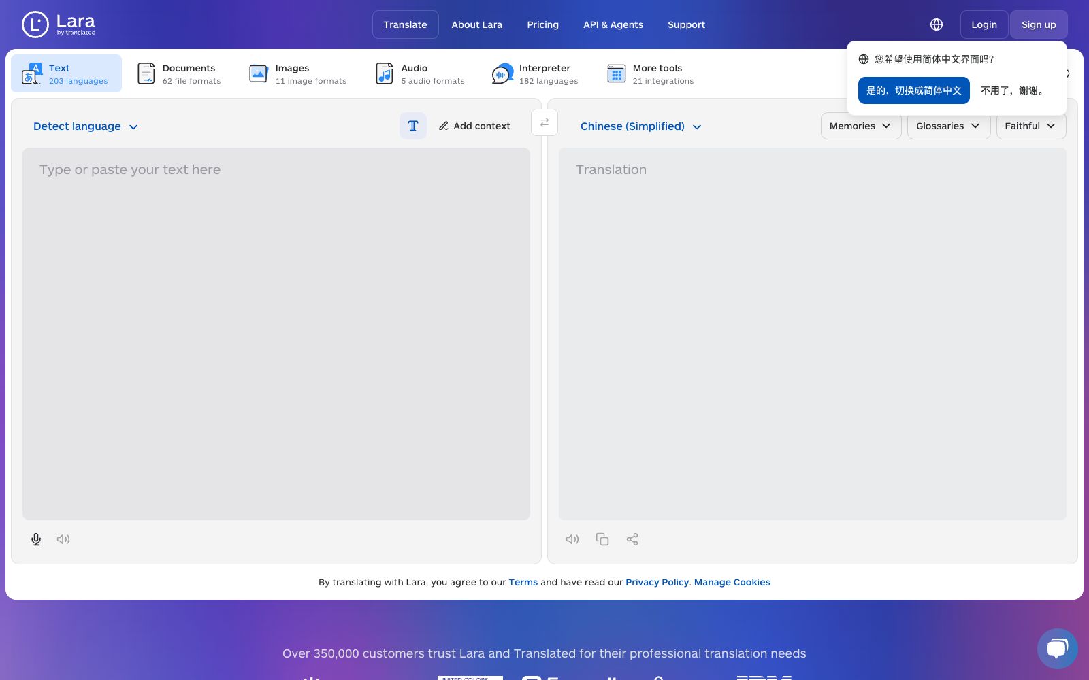Open the globe language selector icon
The image size is (1089, 680).
tap(937, 24)
